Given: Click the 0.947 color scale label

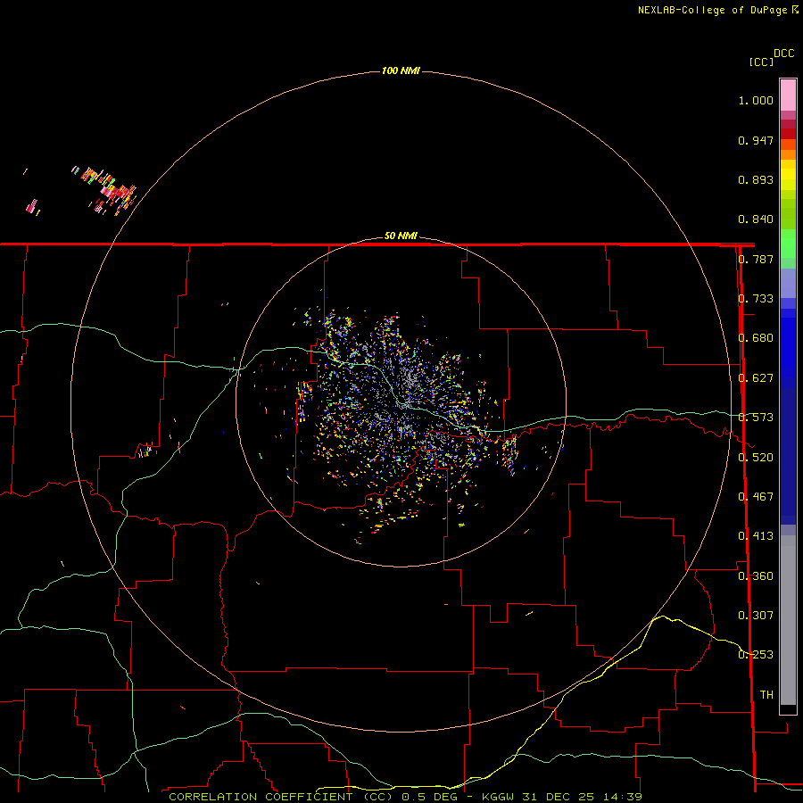Looking at the screenshot, I should (756, 140).
